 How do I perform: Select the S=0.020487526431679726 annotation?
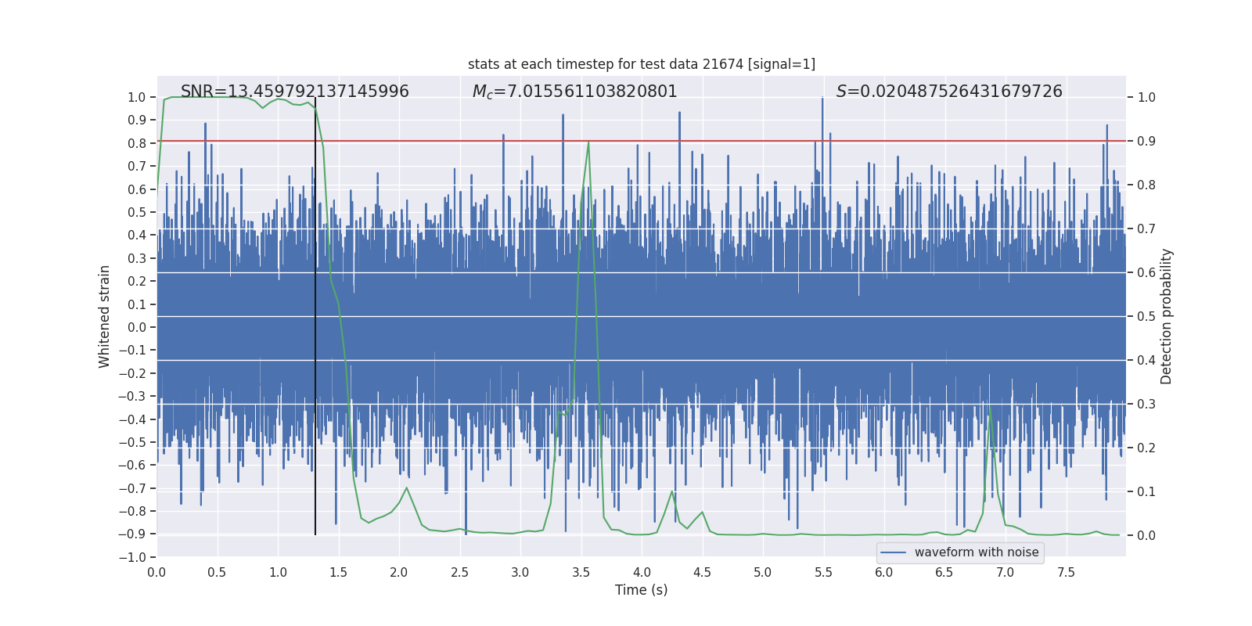point(949,92)
